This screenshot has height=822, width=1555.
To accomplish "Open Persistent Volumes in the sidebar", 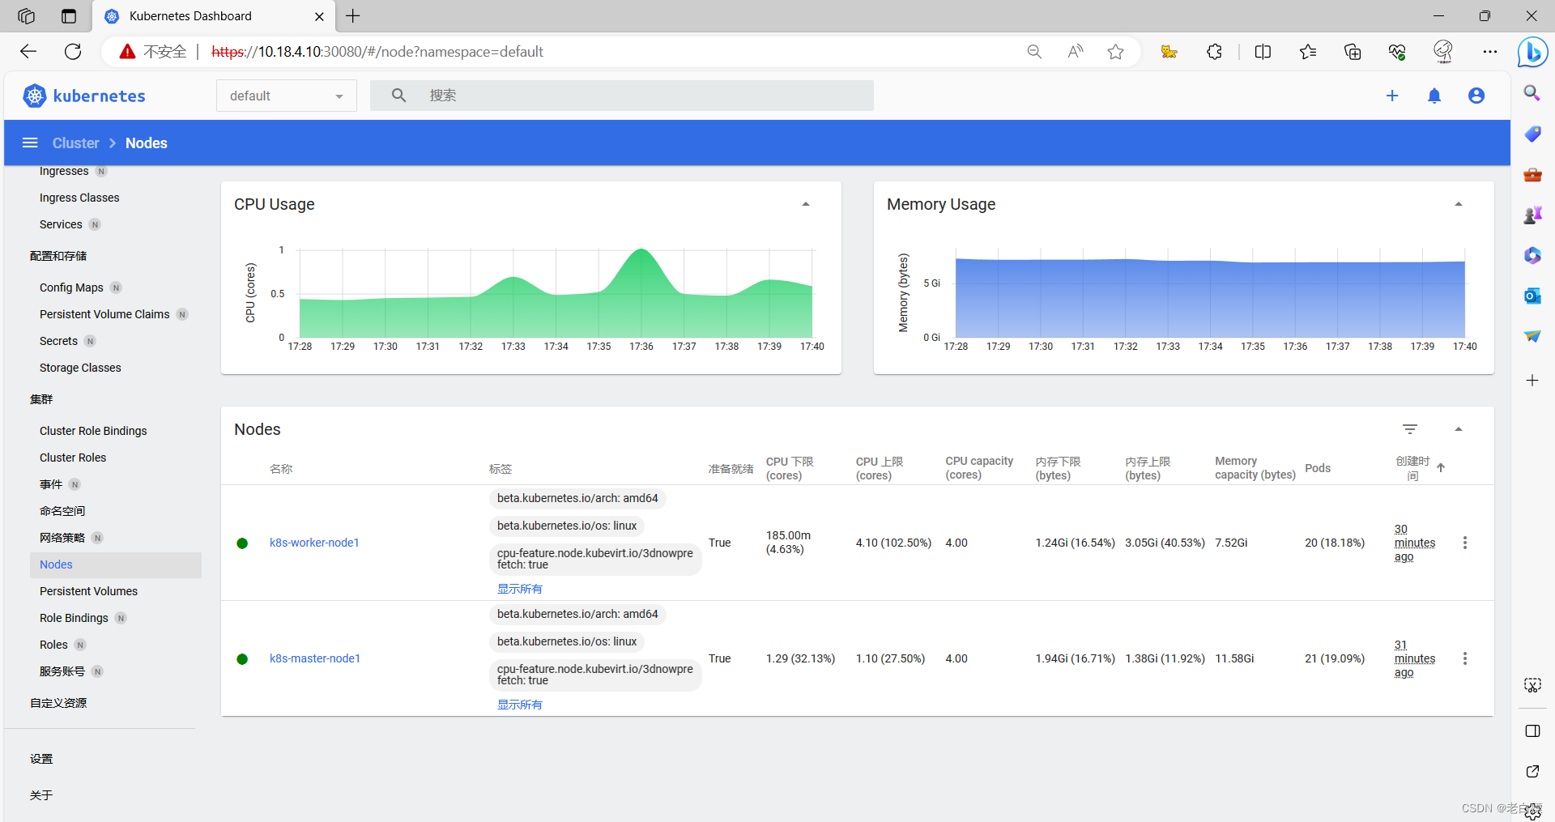I will tap(88, 591).
